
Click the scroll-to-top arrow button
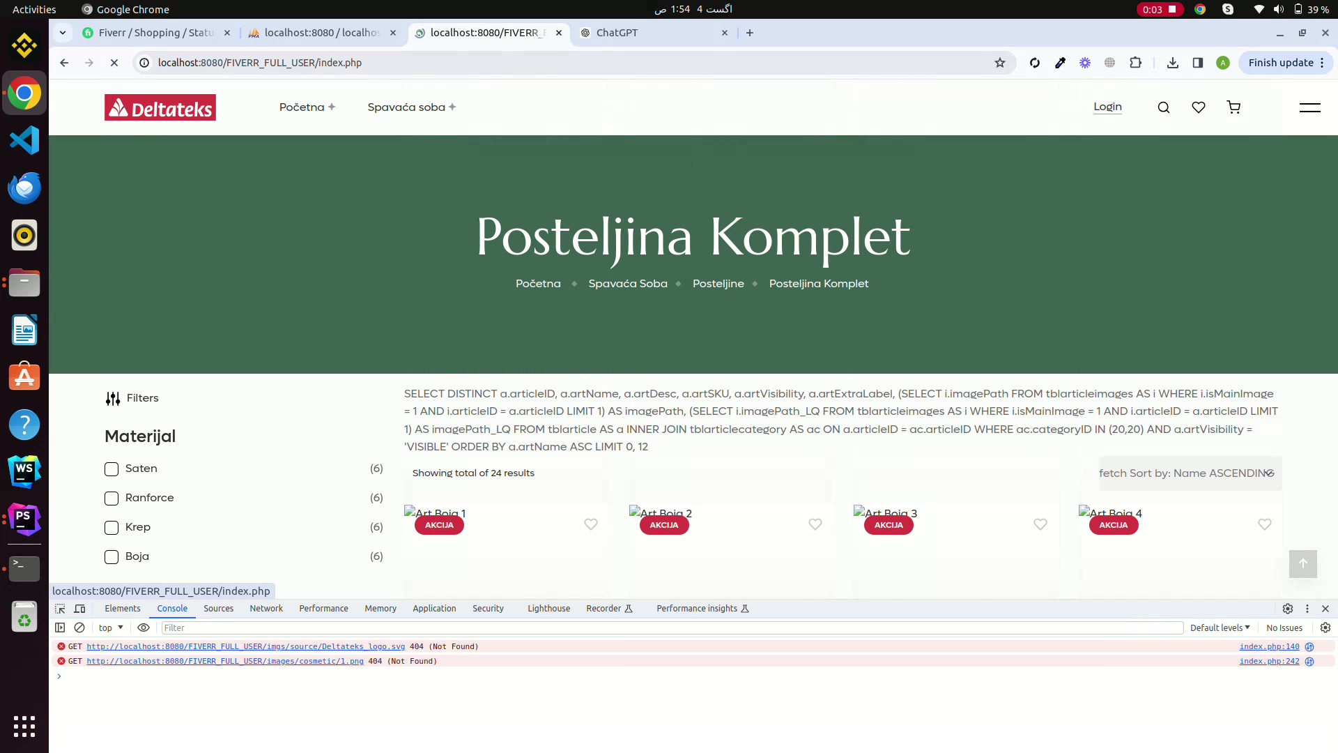(1302, 563)
